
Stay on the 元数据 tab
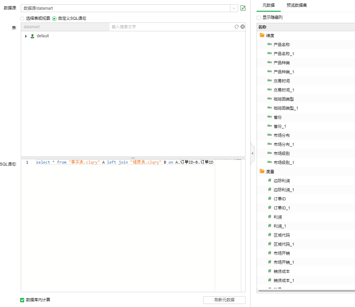point(268,5)
